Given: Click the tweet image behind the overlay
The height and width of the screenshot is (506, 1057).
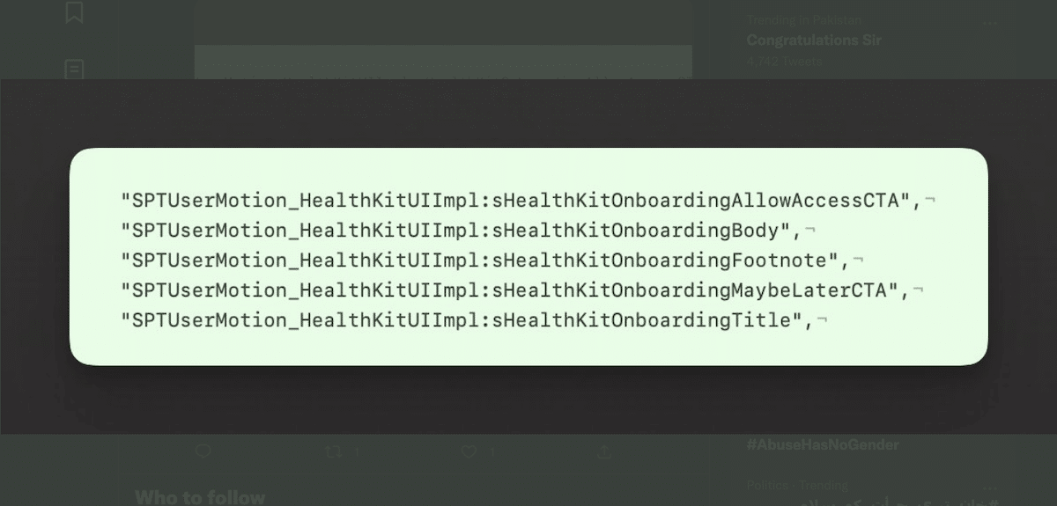Looking at the screenshot, I should pyautogui.click(x=443, y=62).
